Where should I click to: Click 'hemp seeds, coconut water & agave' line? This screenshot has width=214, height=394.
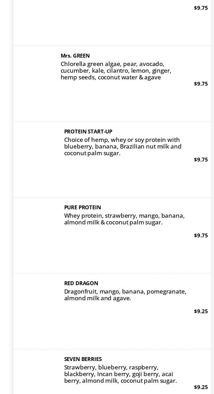(111, 78)
